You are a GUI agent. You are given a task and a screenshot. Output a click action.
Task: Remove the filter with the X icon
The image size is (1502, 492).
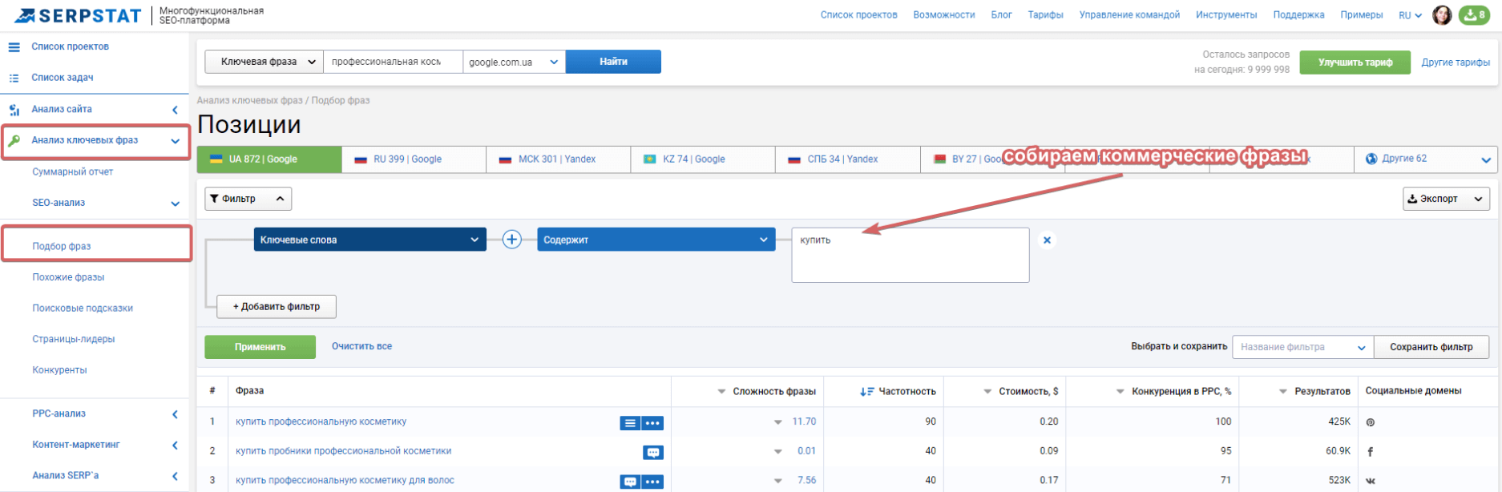tap(1047, 240)
